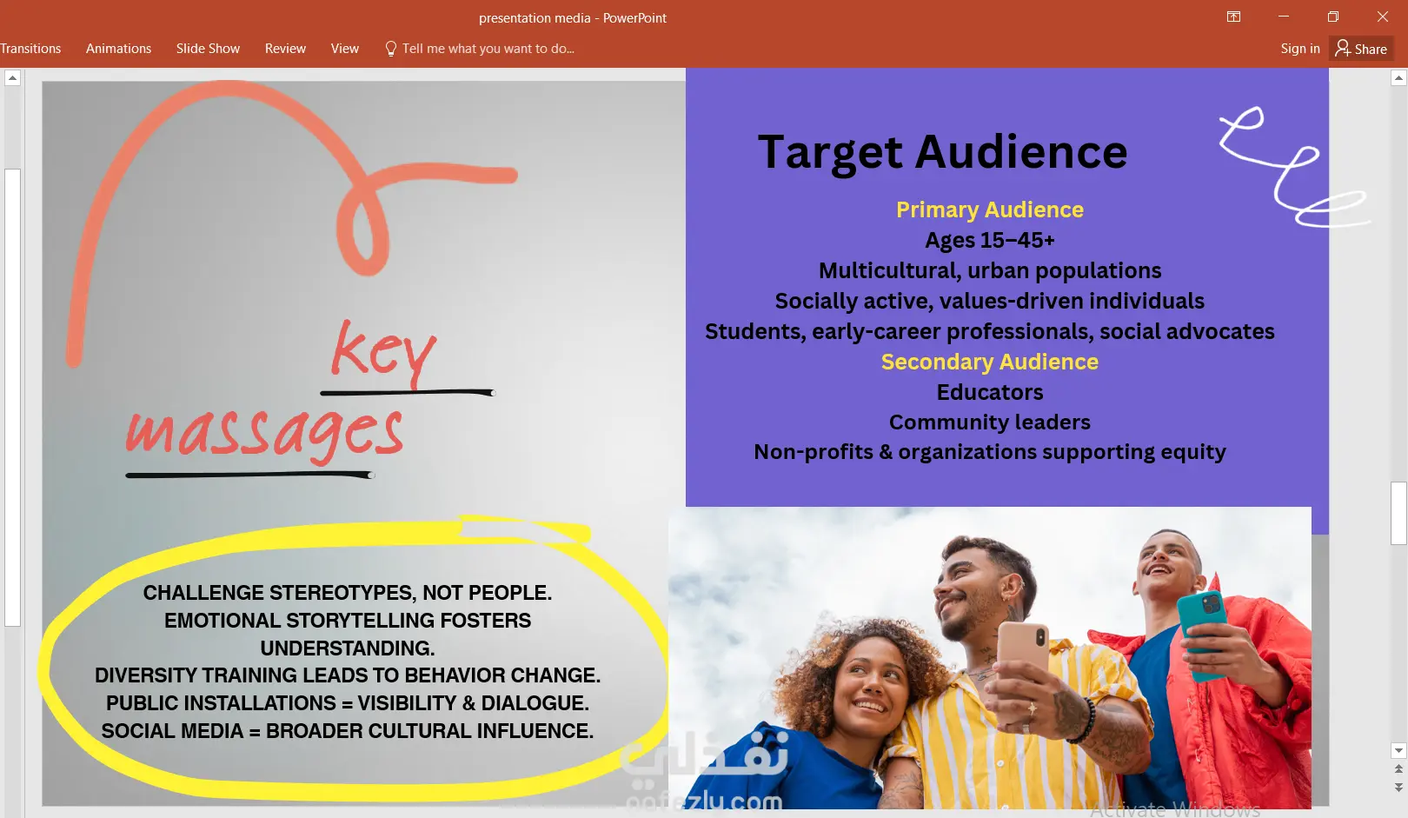
Task: Click 'CHALLENGE STEREOTYPES, NOT PEOPLE.' line
Action: tap(348, 593)
